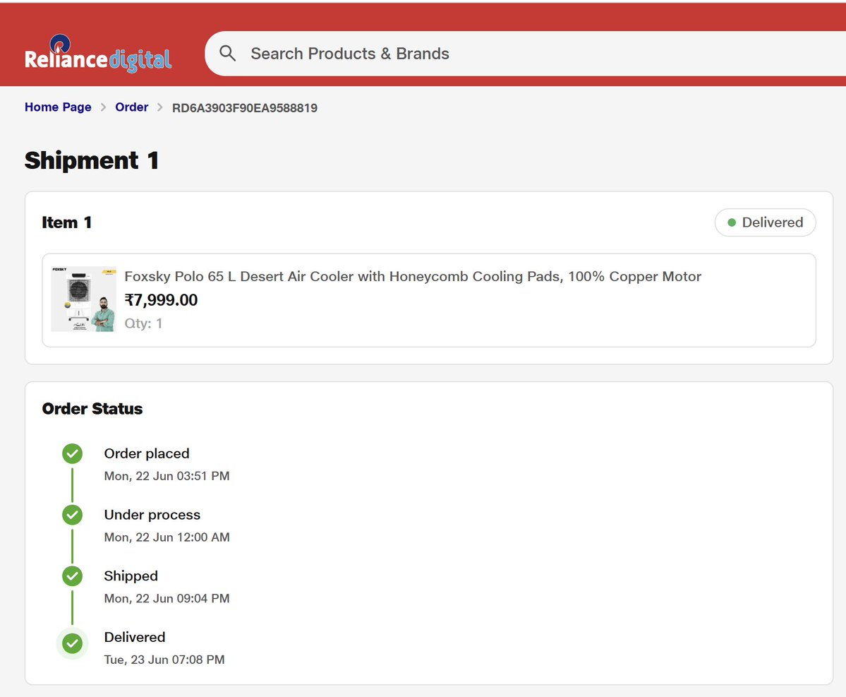Click the Order Status heading
846x697 pixels.
tap(92, 409)
